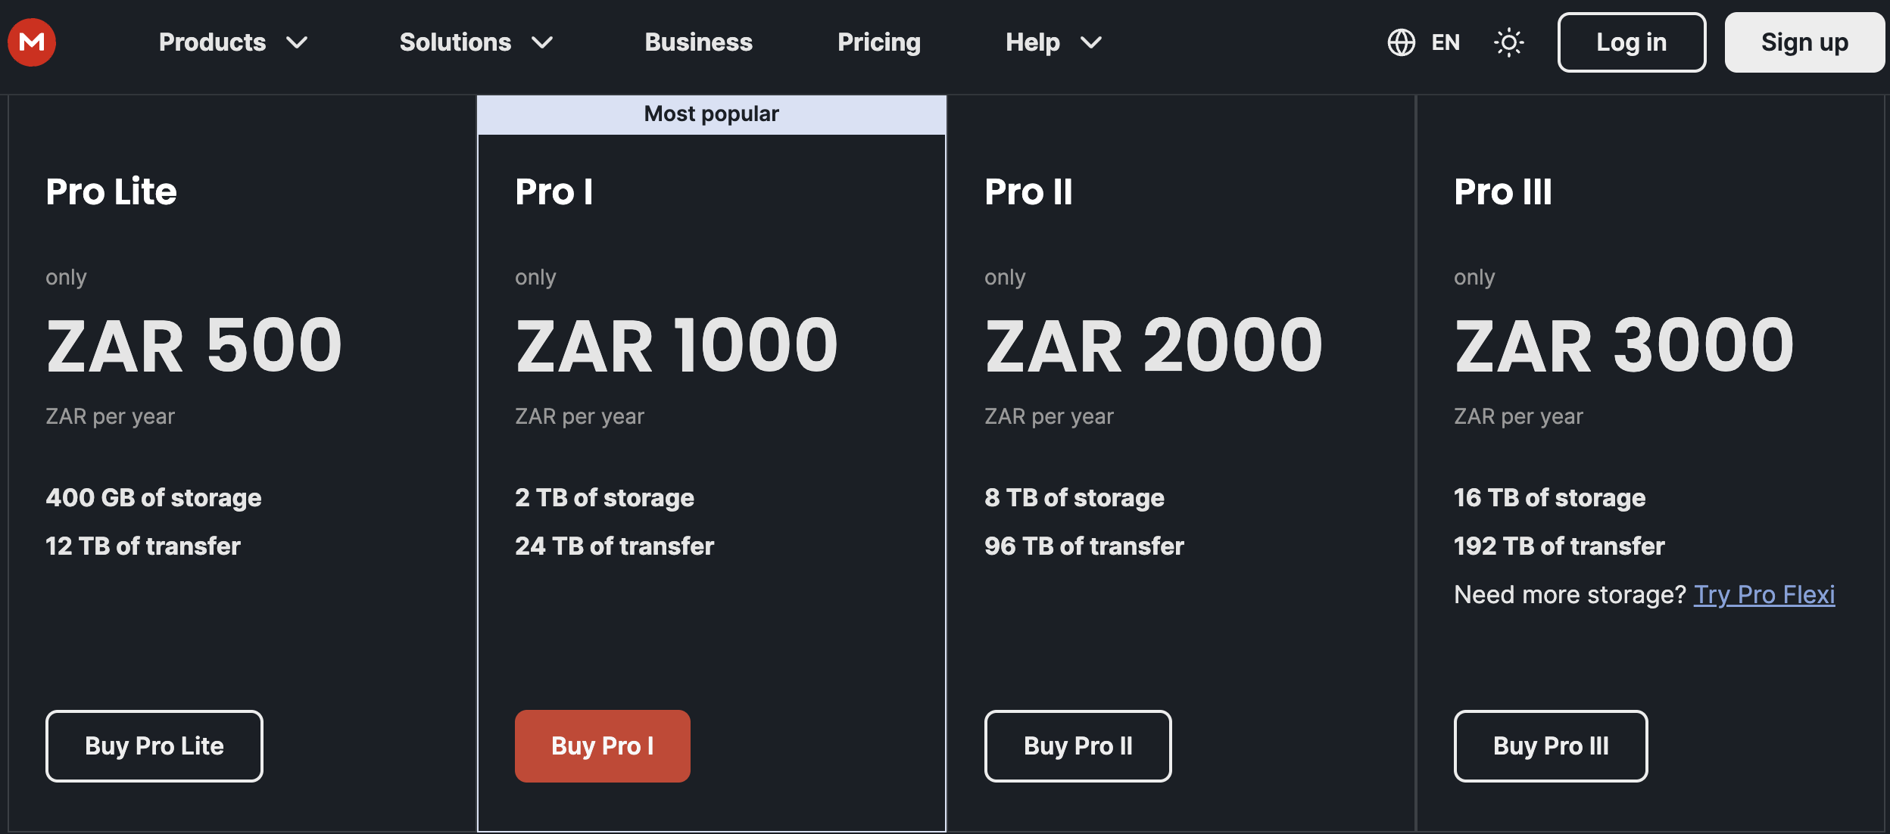The image size is (1890, 834).
Task: Click Buy Pro III button
Action: 1550,745
